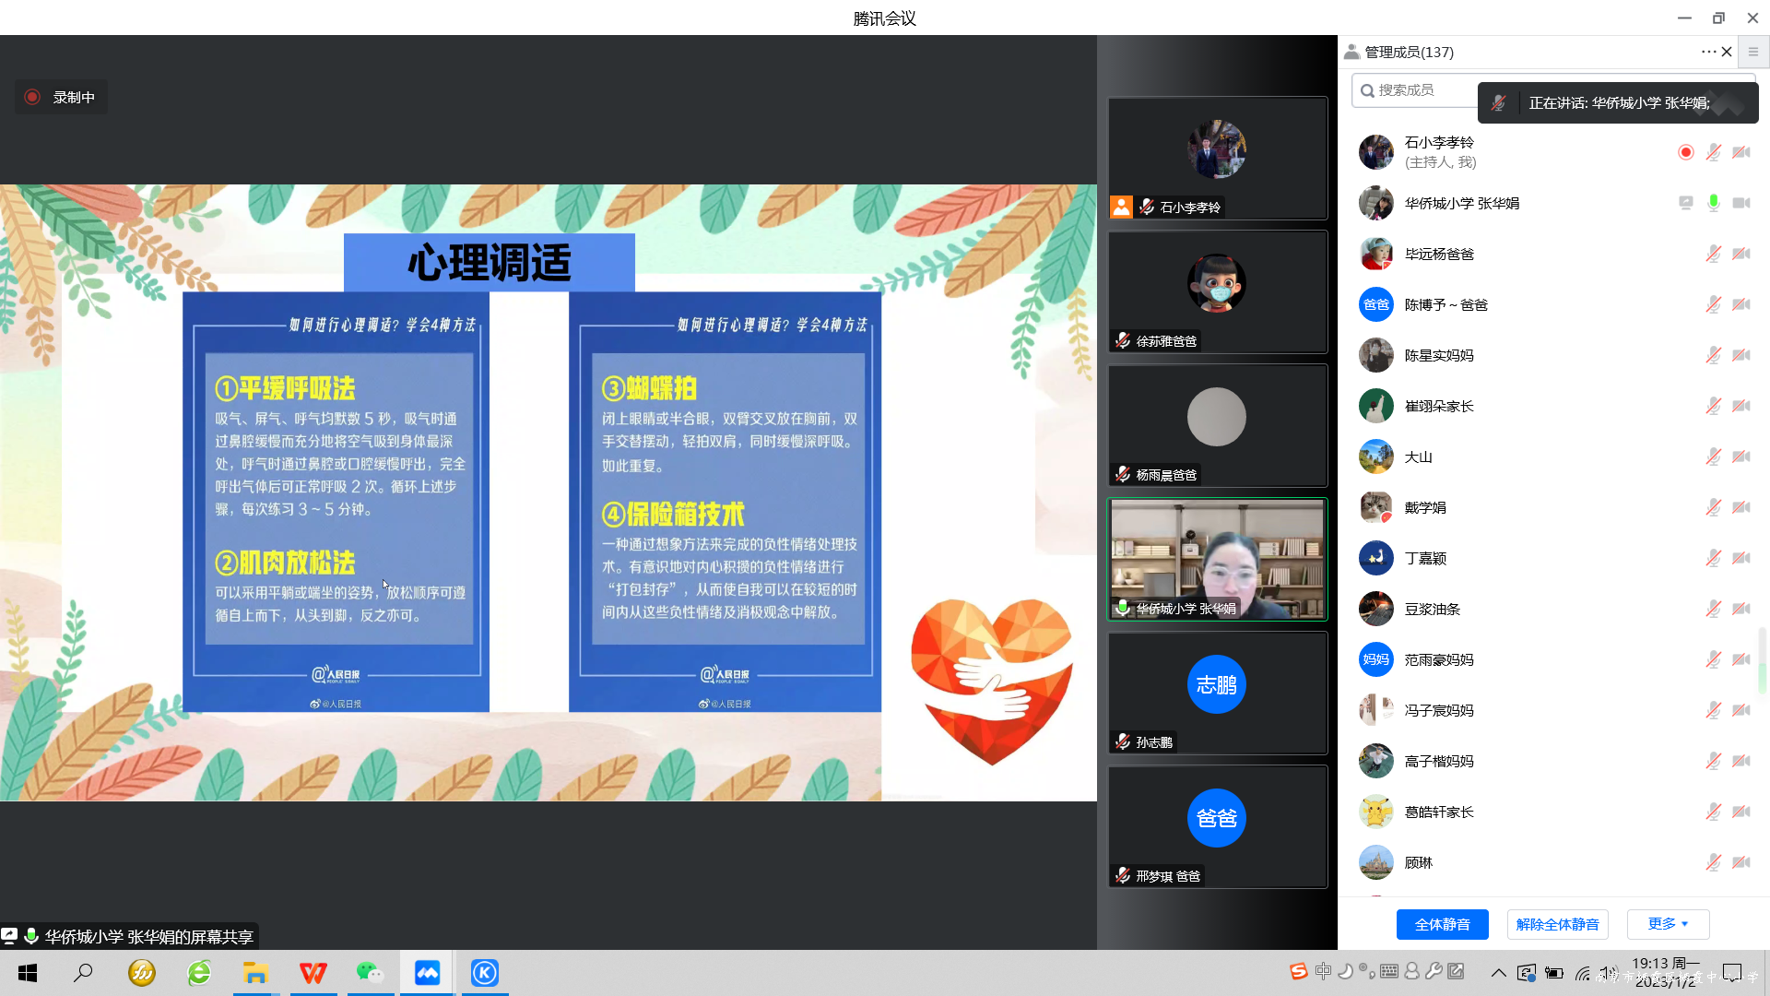This screenshot has width=1770, height=996.
Task: Select member row 毕远杨爸爸
Action: [1553, 254]
